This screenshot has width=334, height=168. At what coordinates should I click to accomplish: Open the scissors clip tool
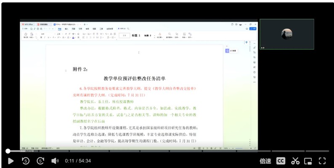coord(295,161)
